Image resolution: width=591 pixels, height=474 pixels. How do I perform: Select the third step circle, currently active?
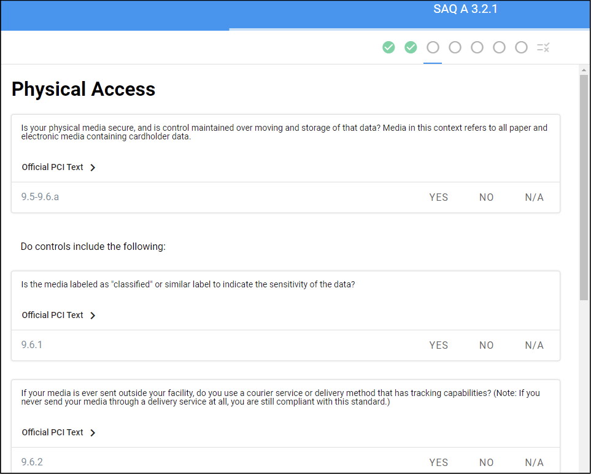pos(433,47)
